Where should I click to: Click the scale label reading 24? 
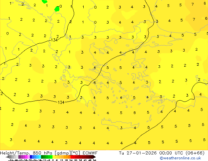[x=71, y=160]
